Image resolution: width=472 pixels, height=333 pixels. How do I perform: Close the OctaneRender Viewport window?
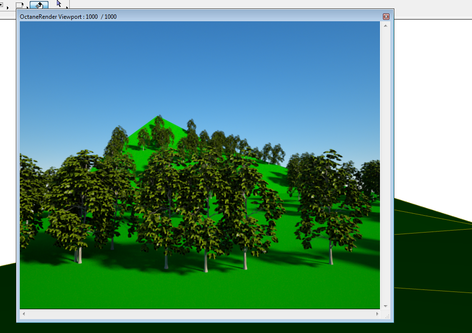click(x=386, y=16)
